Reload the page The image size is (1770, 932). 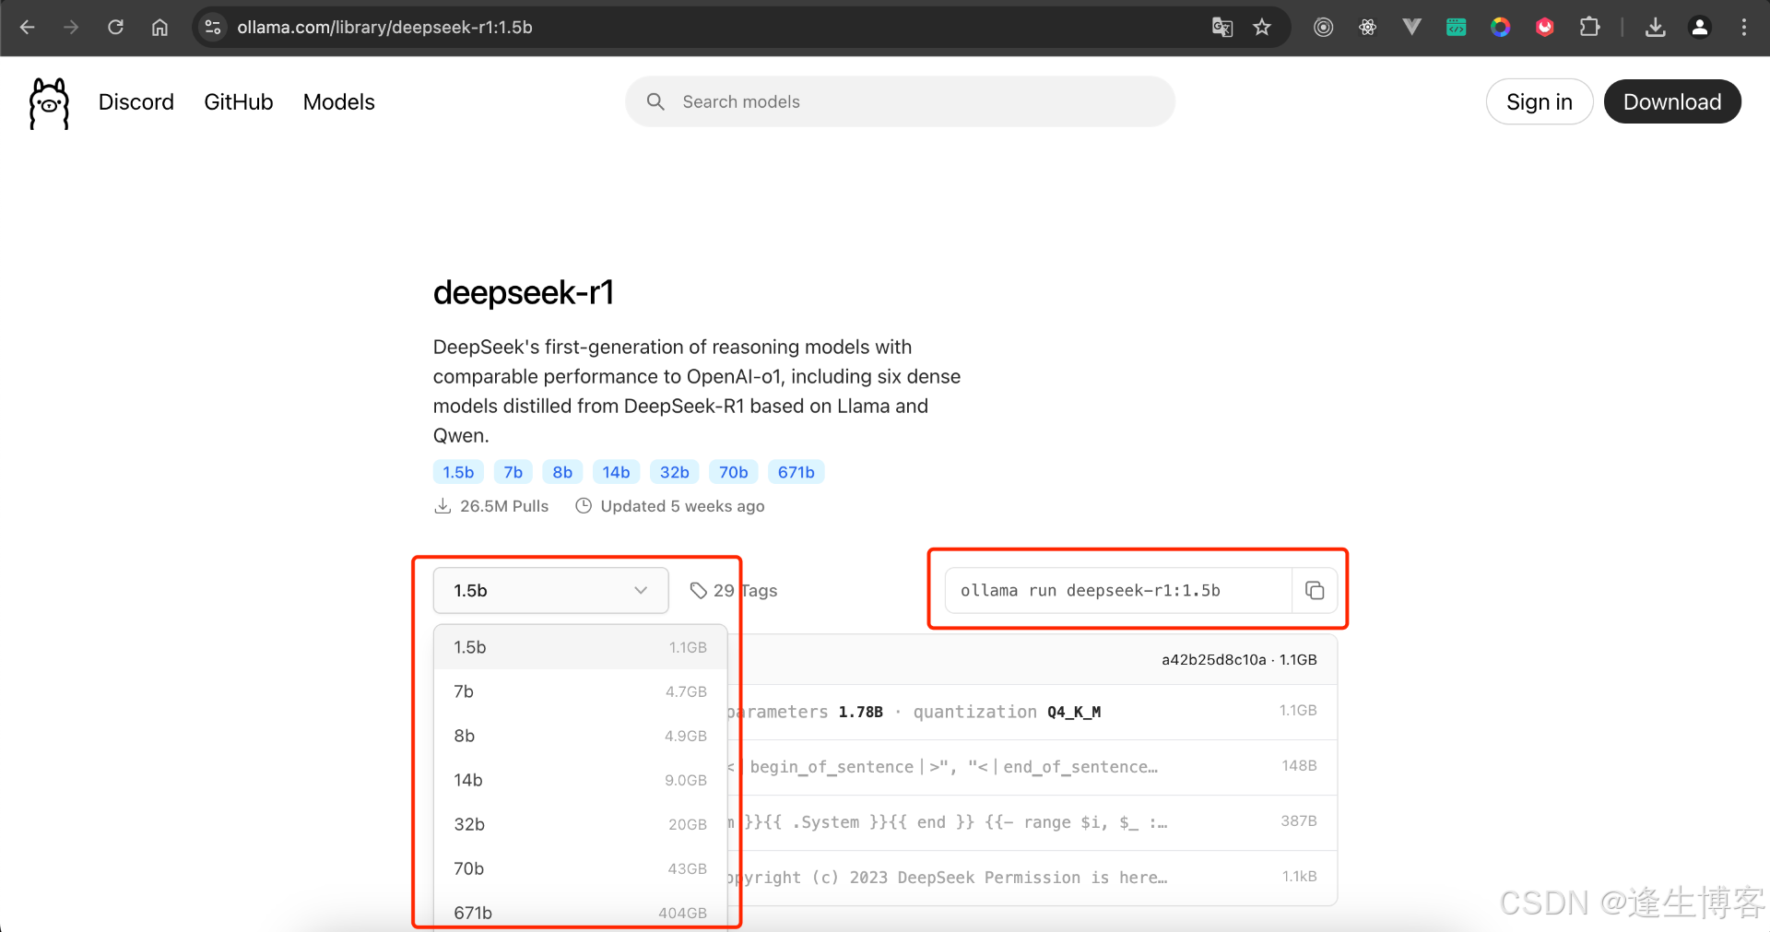tap(115, 28)
